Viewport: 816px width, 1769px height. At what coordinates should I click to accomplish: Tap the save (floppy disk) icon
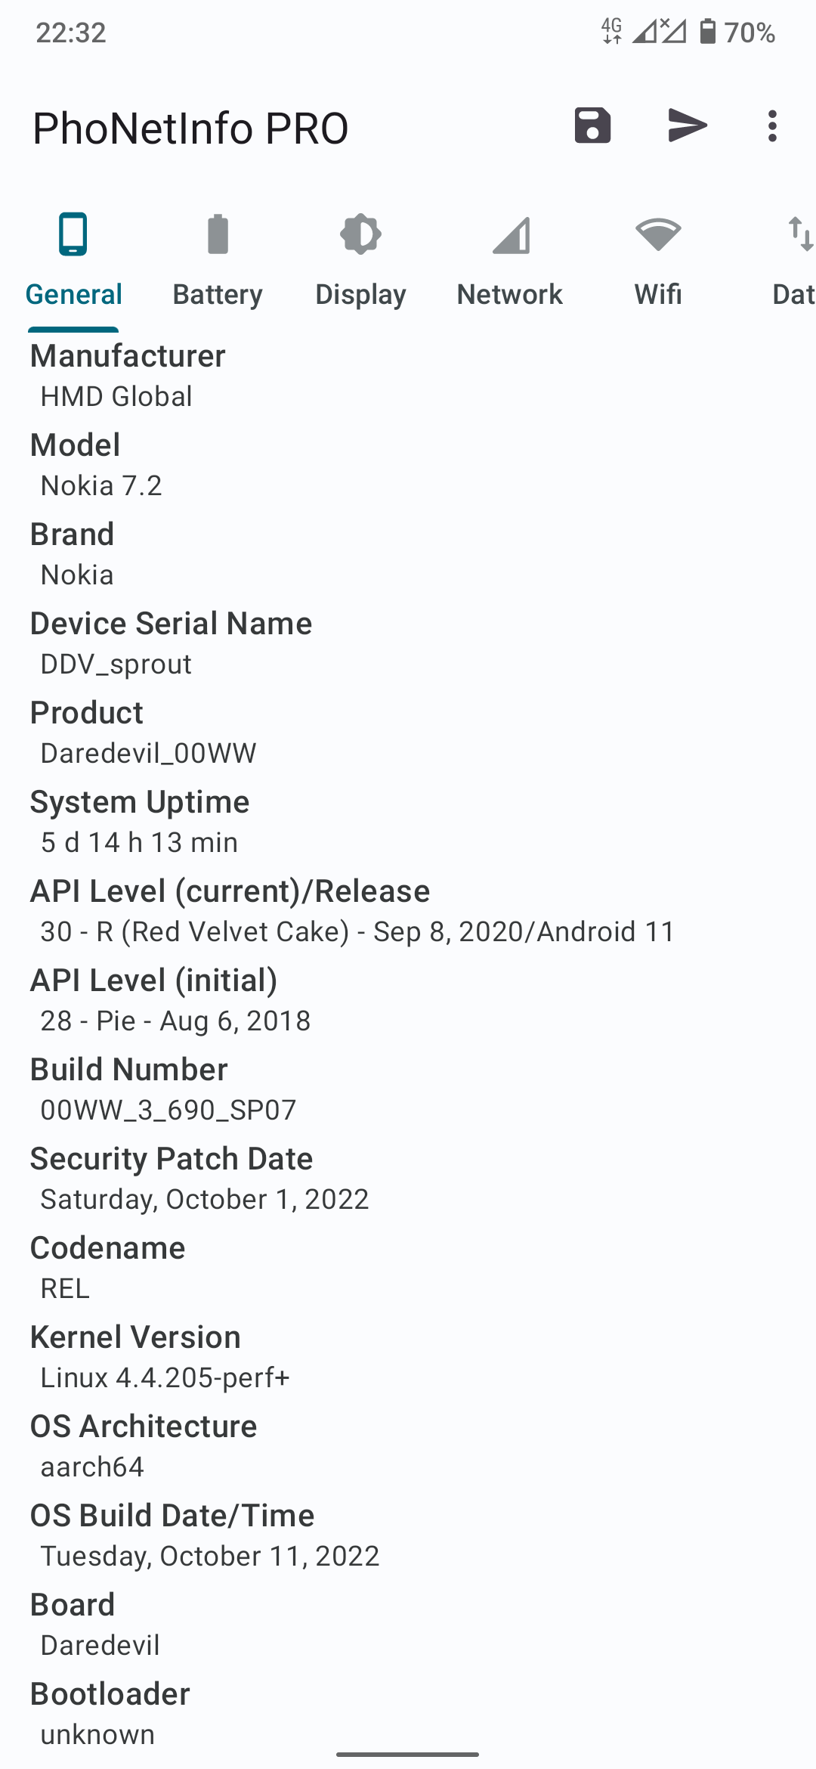tap(592, 125)
